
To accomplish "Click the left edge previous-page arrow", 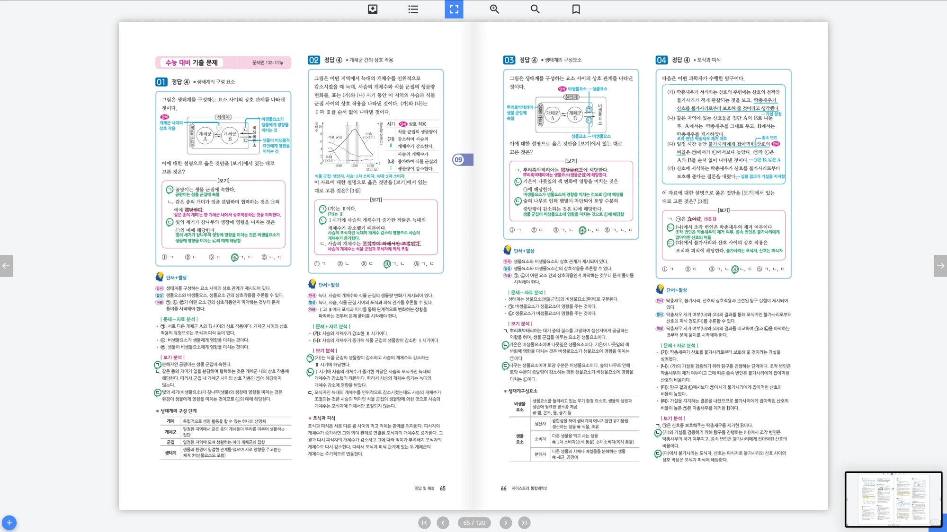I will tap(6, 266).
